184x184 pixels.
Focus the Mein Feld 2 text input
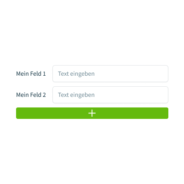point(110,95)
